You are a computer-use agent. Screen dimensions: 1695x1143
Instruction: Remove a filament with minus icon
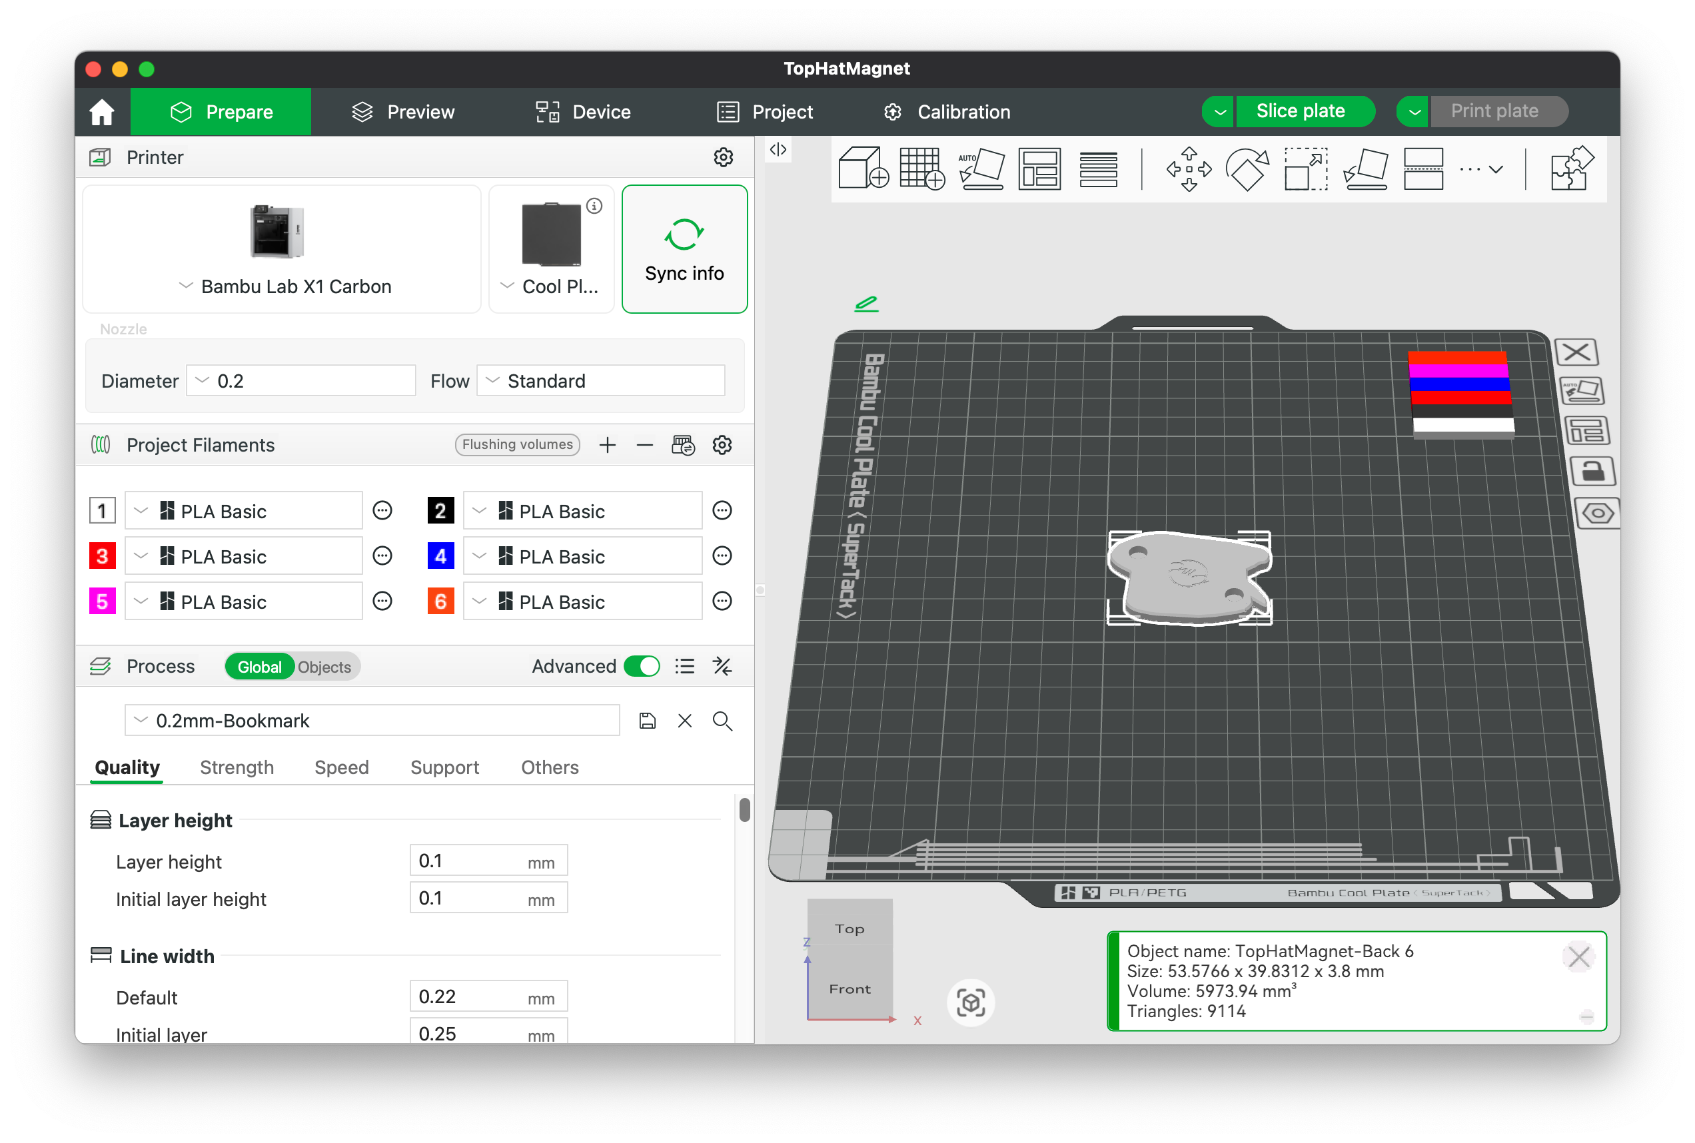click(644, 445)
